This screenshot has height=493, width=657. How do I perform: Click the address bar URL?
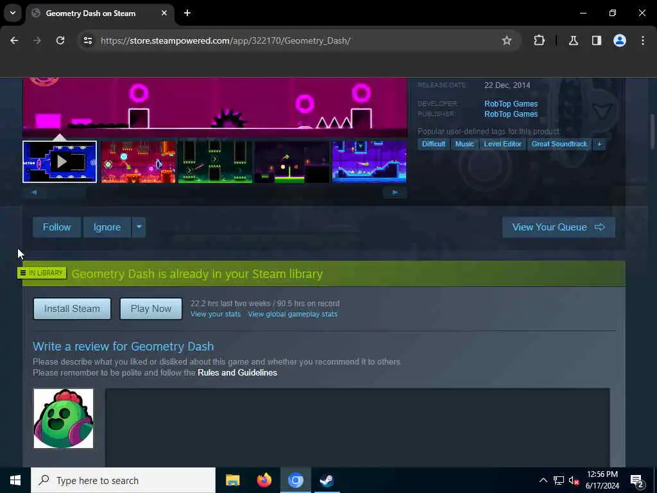pyautogui.click(x=225, y=40)
